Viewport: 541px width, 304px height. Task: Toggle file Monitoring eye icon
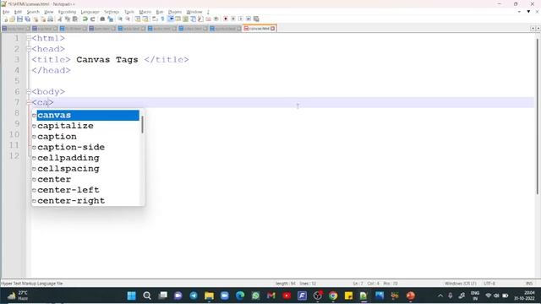click(216, 19)
